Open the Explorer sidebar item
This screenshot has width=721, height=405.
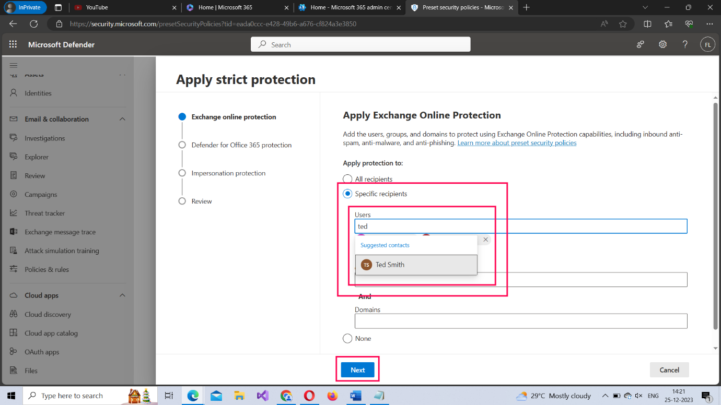tap(37, 157)
